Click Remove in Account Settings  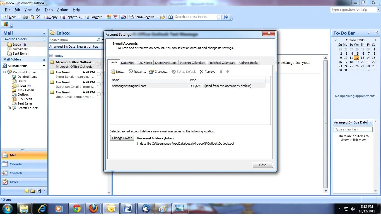208,72
